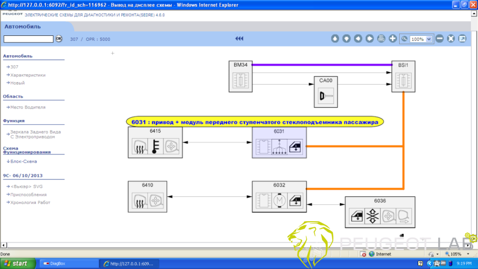Pan the schematic right with arrow icon
478x269 pixels.
(369, 39)
